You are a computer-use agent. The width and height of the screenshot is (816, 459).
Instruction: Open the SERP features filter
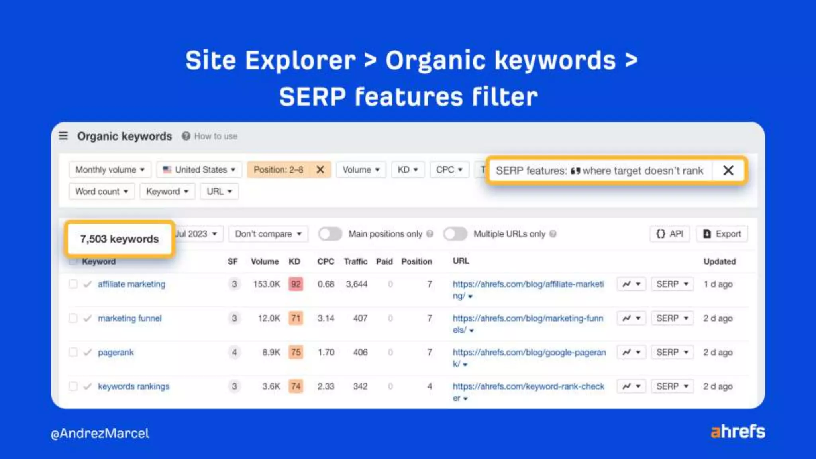(600, 171)
